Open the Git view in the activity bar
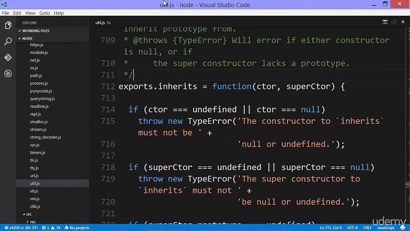This screenshot has width=410, height=231. [8, 57]
